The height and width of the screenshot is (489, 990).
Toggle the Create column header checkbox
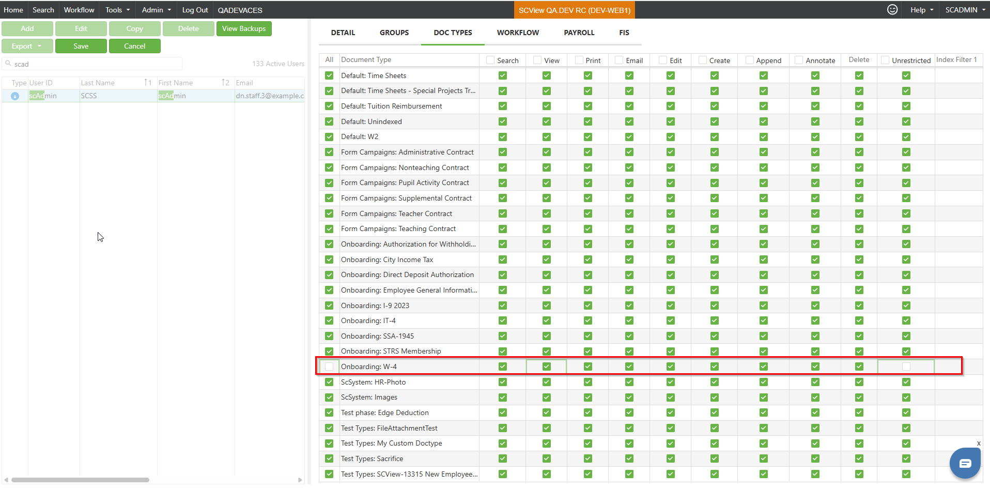(x=703, y=60)
